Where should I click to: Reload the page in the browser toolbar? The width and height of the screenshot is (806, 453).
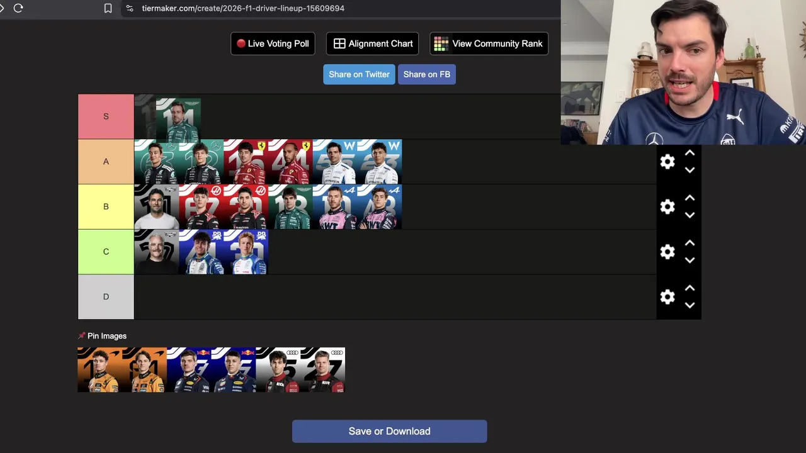pos(18,8)
